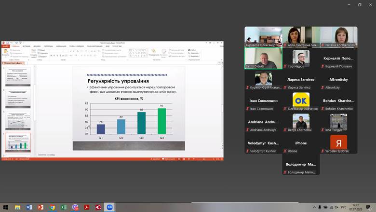
Task: Open the Excel taskbar icon
Action: [64, 207]
